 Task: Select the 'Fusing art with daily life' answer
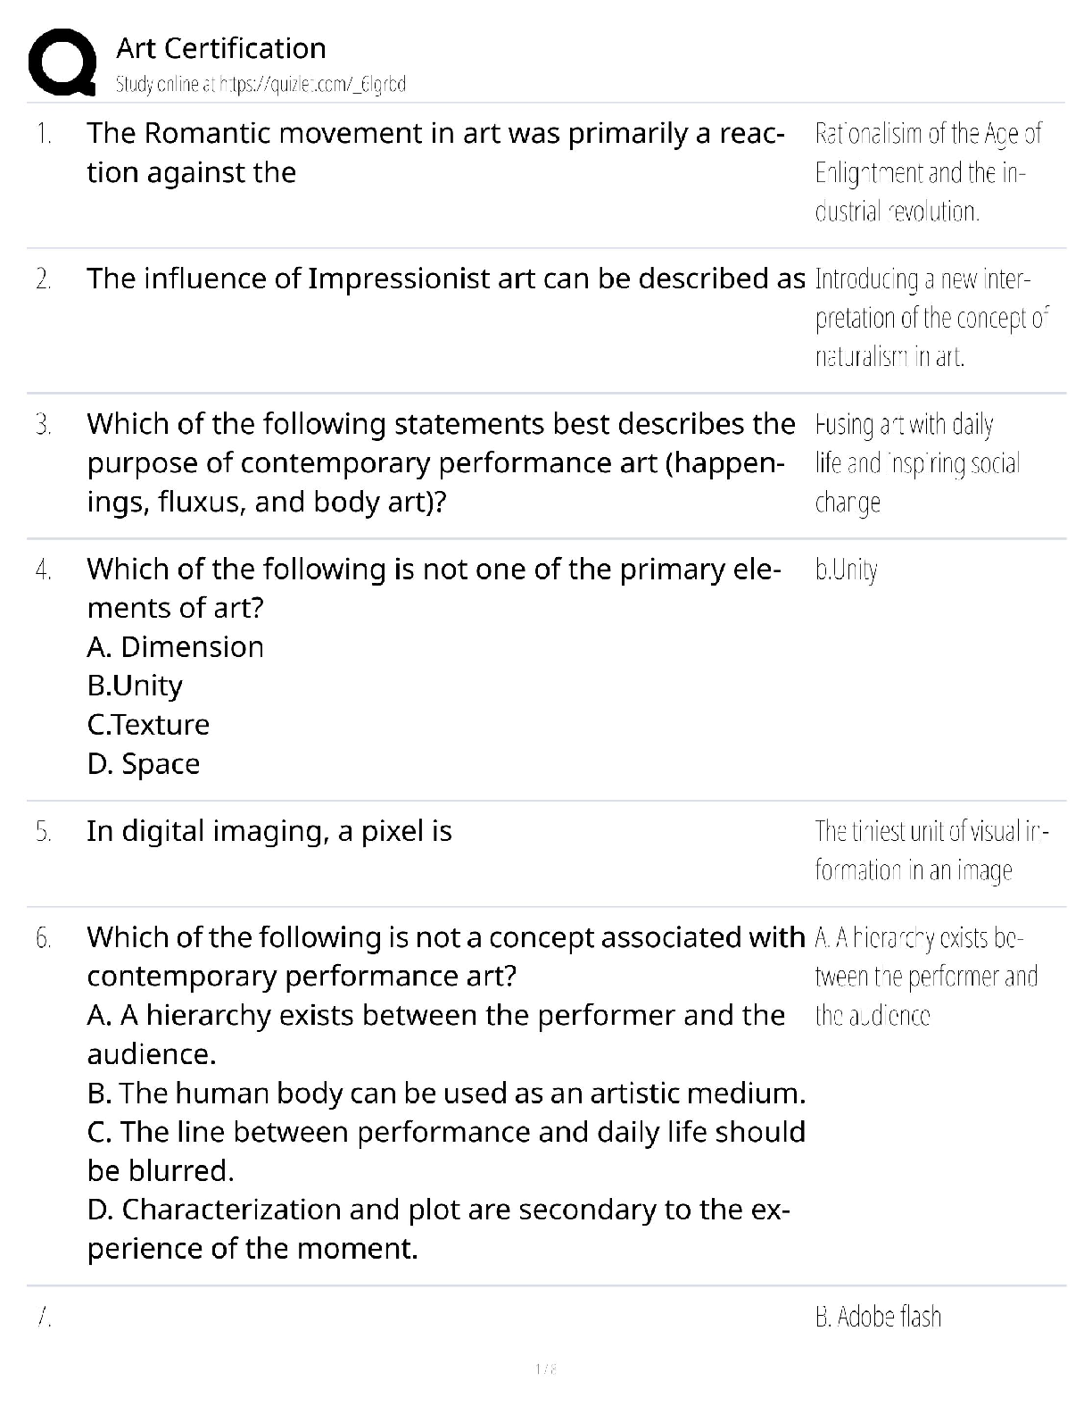pyautogui.click(x=917, y=463)
